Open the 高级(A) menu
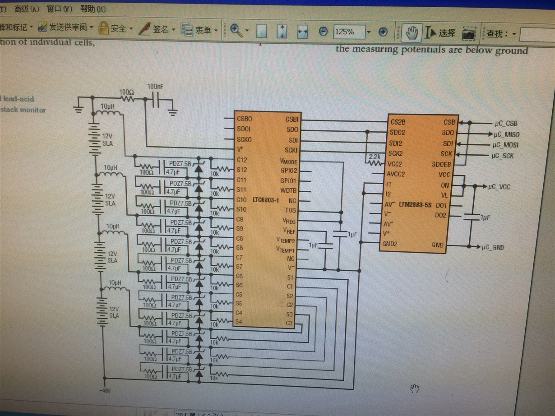This screenshot has width=555, height=416. coord(26,9)
